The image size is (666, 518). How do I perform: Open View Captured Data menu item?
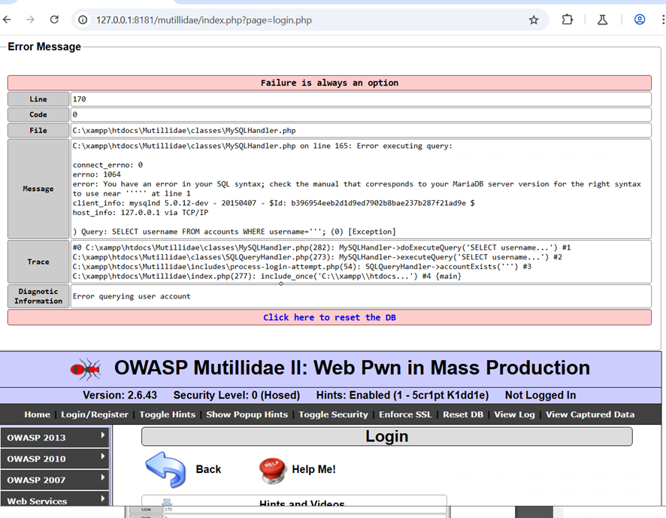point(590,414)
